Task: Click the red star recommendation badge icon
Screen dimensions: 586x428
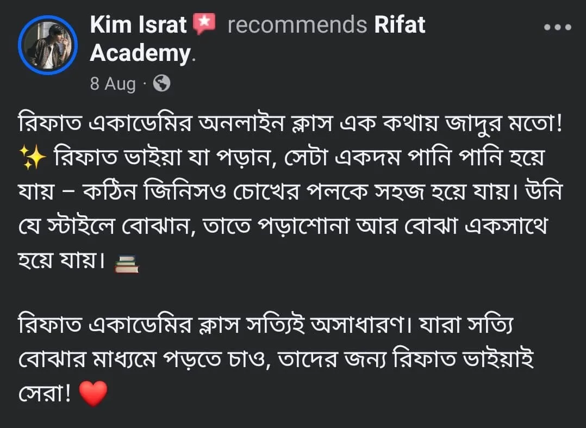Action: (x=204, y=24)
